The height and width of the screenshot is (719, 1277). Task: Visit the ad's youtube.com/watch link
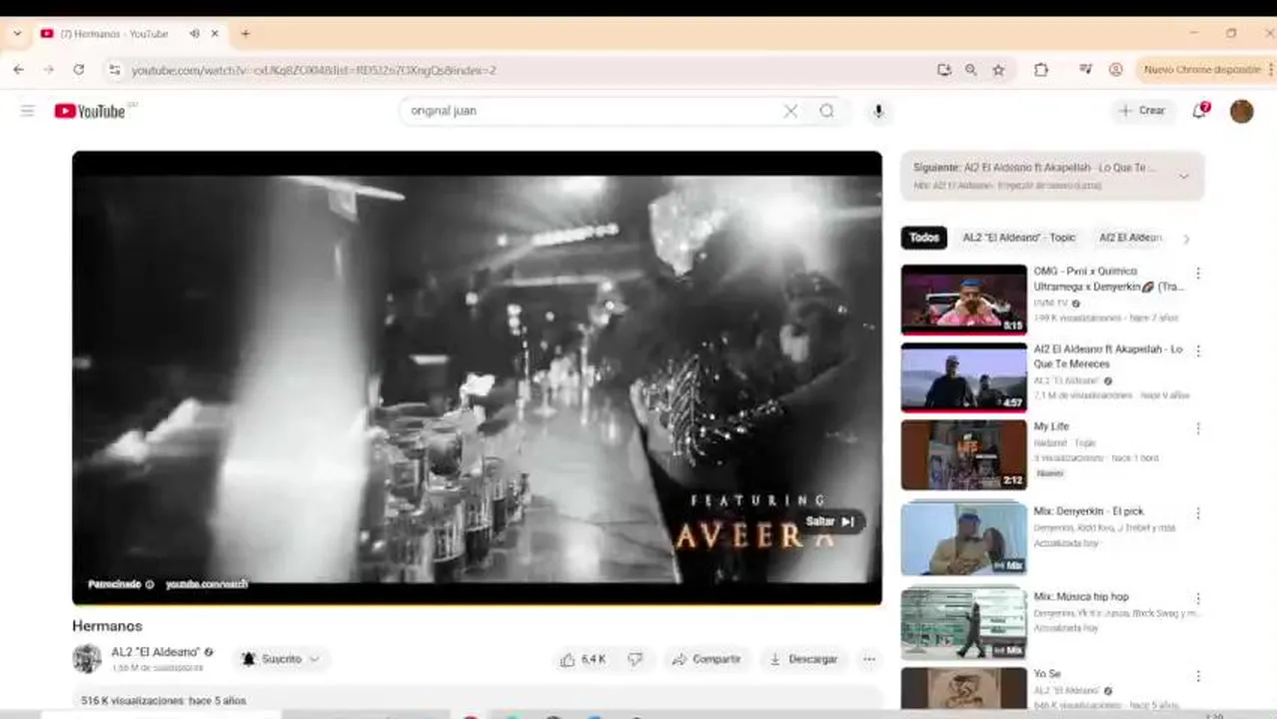[207, 584]
